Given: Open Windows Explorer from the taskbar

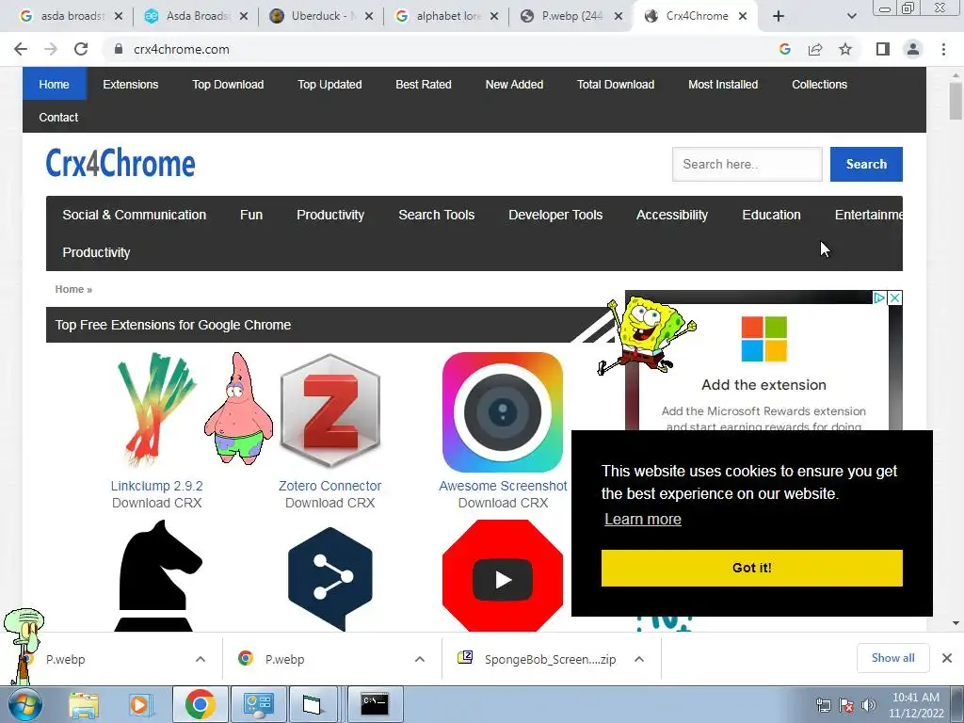Looking at the screenshot, I should (84, 705).
